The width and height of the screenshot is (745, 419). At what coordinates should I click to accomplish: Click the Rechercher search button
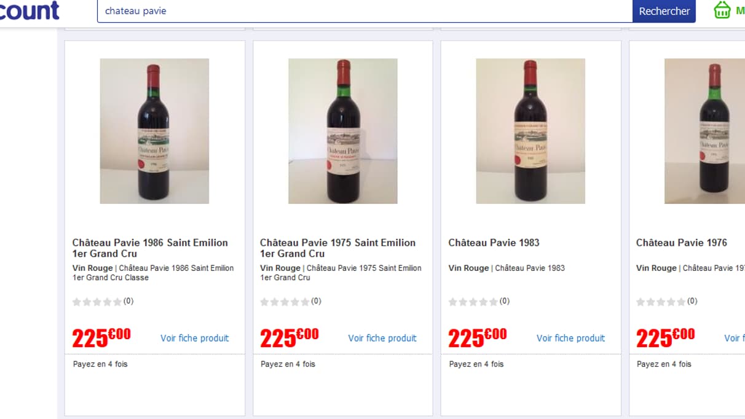point(664,11)
